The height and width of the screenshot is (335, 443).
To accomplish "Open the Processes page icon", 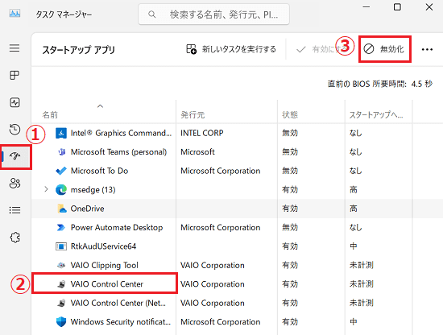I will click(14, 75).
